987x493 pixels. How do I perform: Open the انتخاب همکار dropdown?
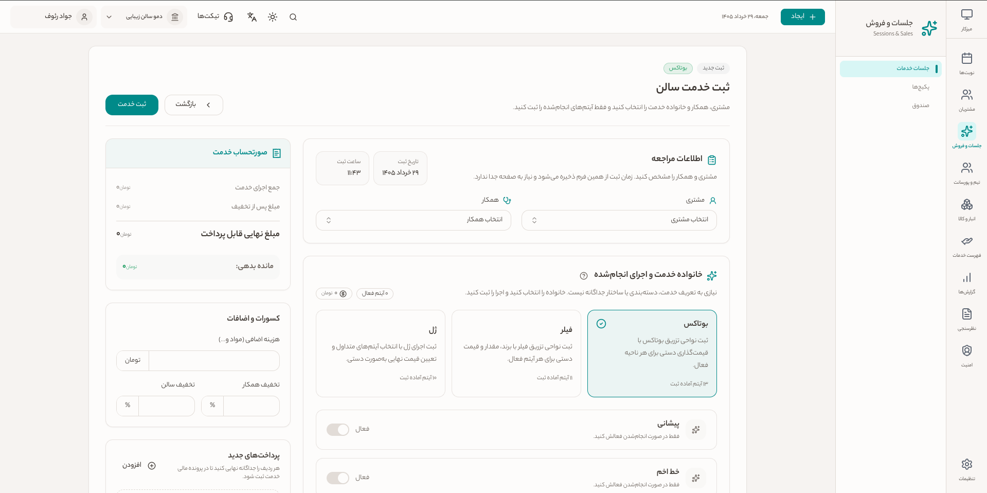[414, 220]
